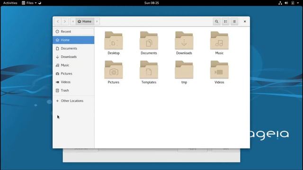Click the battery power icon
The width and height of the screenshot is (303, 170).
pyautogui.click(x=293, y=3)
